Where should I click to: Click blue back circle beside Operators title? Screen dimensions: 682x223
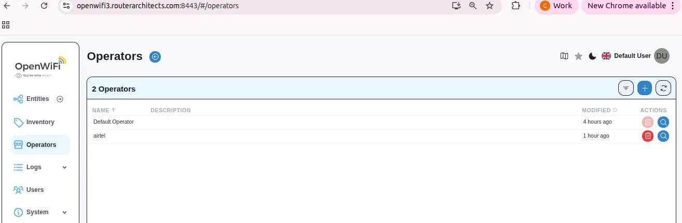[x=155, y=57]
